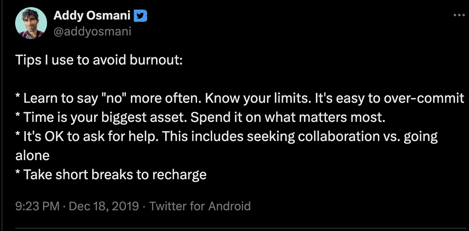Click the Addy Osmani display name
469x231 pixels.
tap(92, 16)
